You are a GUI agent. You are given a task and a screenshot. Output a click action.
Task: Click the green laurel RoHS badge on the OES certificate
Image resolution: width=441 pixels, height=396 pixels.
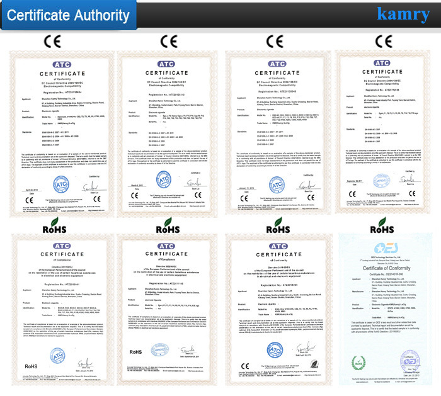pyautogui.click(x=358, y=363)
